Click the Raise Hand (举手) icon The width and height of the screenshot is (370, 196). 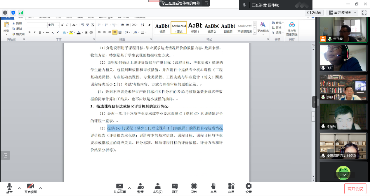click(x=213, y=188)
